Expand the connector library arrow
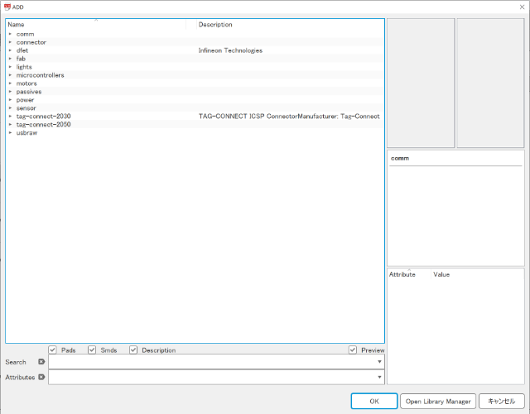The height and width of the screenshot is (414, 530). click(x=10, y=42)
